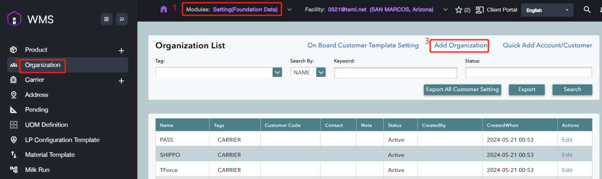Focus the Tag input field
602x179 pixels.
pyautogui.click(x=214, y=72)
